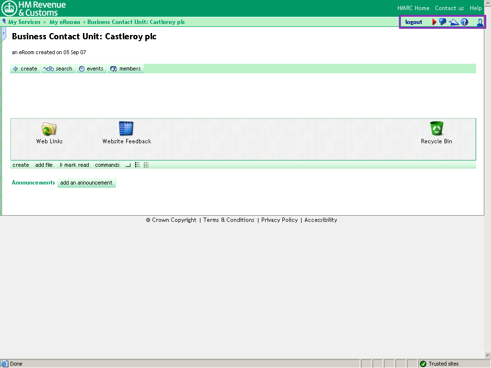The height and width of the screenshot is (368, 491).
Task: Click the red arrow navigation icon beside logout
Action: coord(434,22)
